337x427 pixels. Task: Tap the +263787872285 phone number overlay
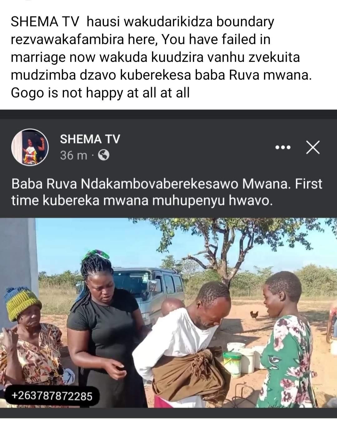[52, 396]
